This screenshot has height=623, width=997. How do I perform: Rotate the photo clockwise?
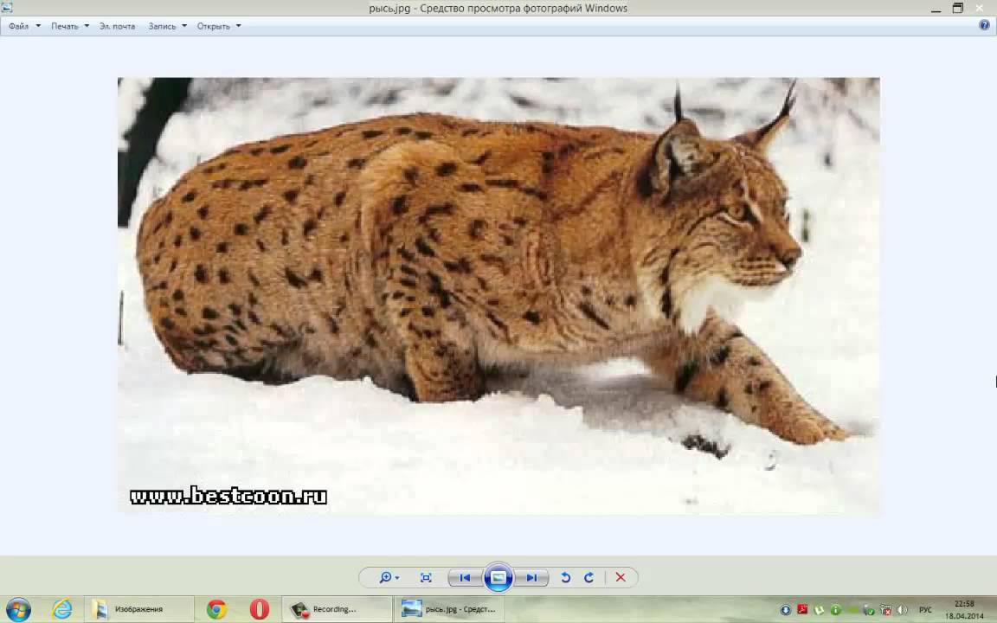coord(589,577)
